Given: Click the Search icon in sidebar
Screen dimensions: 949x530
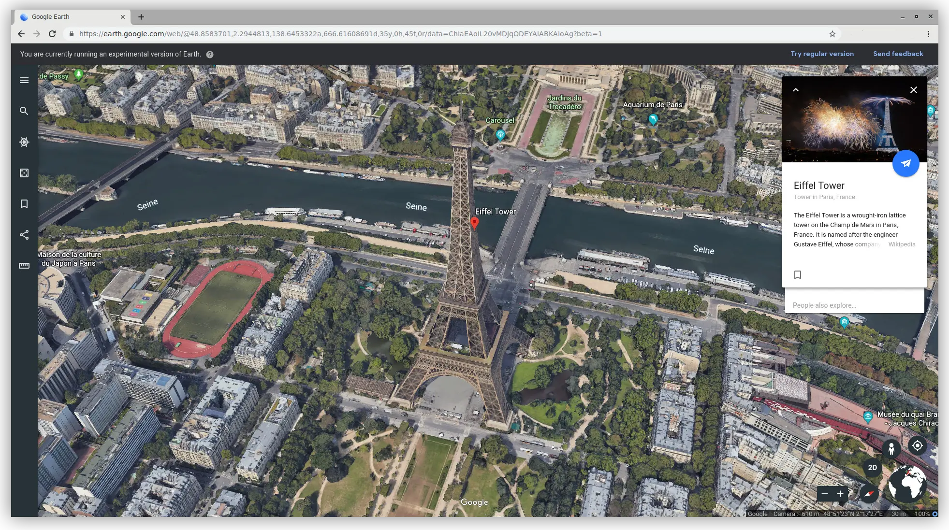Looking at the screenshot, I should tap(24, 111).
